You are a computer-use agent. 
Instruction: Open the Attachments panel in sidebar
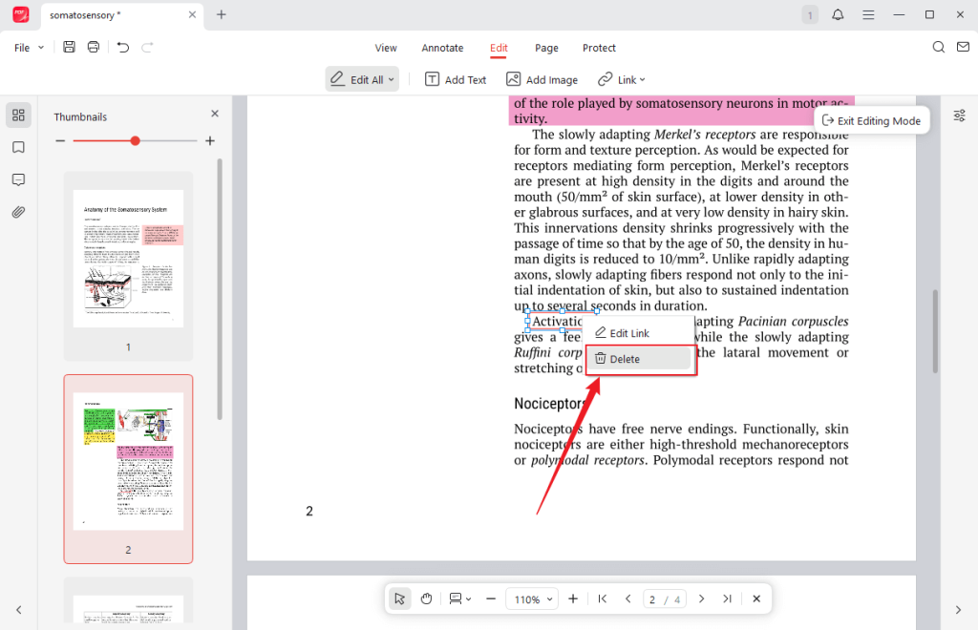click(18, 211)
